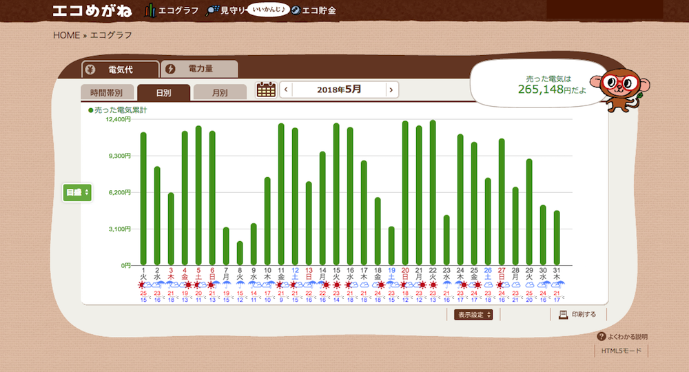
Task: Click the エコ貯金 piggy bank icon
Action: pyautogui.click(x=295, y=10)
